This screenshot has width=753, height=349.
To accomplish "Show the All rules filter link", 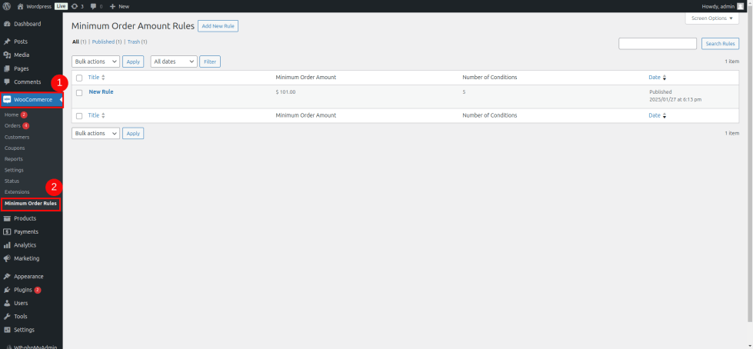I will [x=75, y=42].
